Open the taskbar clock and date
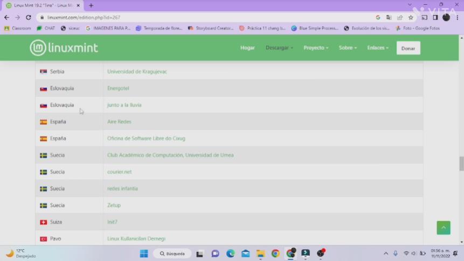This screenshot has height=261, width=464. coord(440,253)
